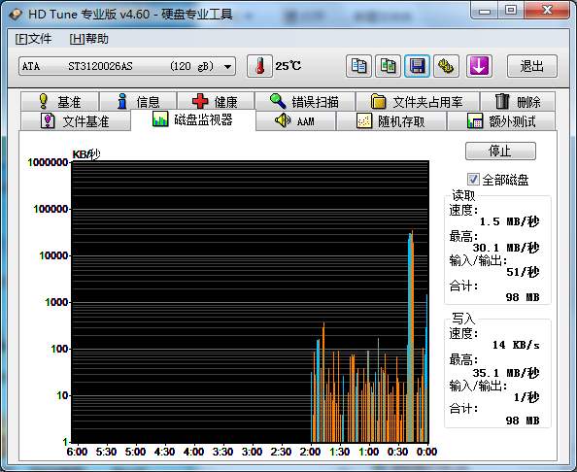Open the 基准 benchmark tab
Screen dimensions: 577x472
[x=59, y=102]
